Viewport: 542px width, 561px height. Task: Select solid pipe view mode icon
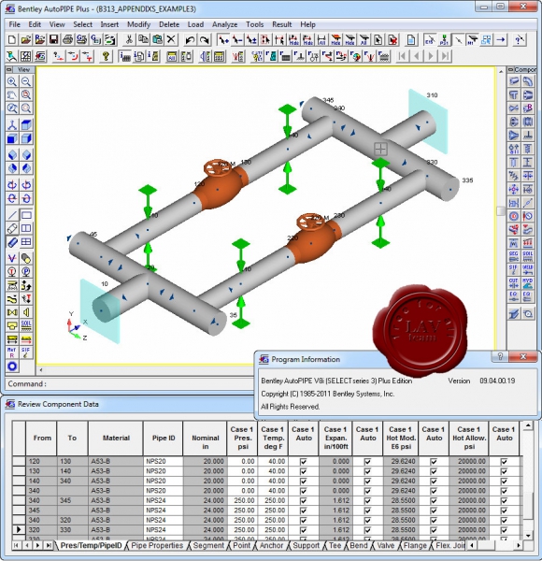click(12, 242)
